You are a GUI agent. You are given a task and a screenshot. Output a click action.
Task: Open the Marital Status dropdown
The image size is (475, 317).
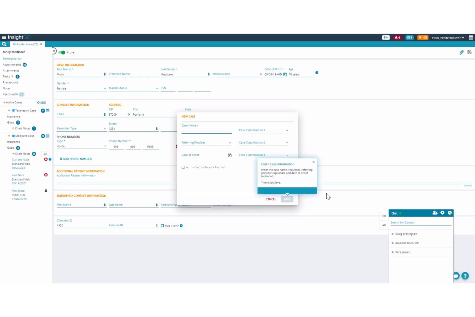coord(134,88)
